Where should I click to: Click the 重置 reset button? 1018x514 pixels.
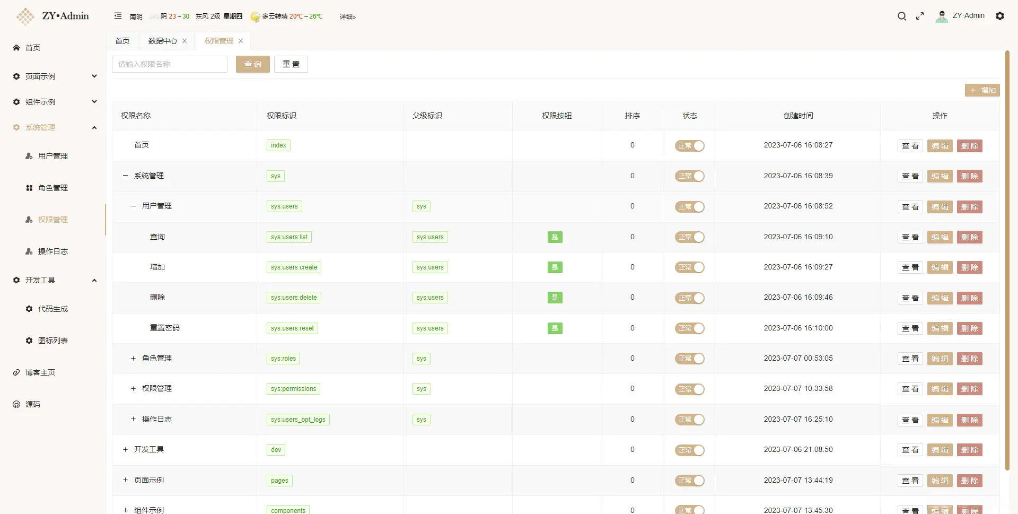(x=291, y=64)
